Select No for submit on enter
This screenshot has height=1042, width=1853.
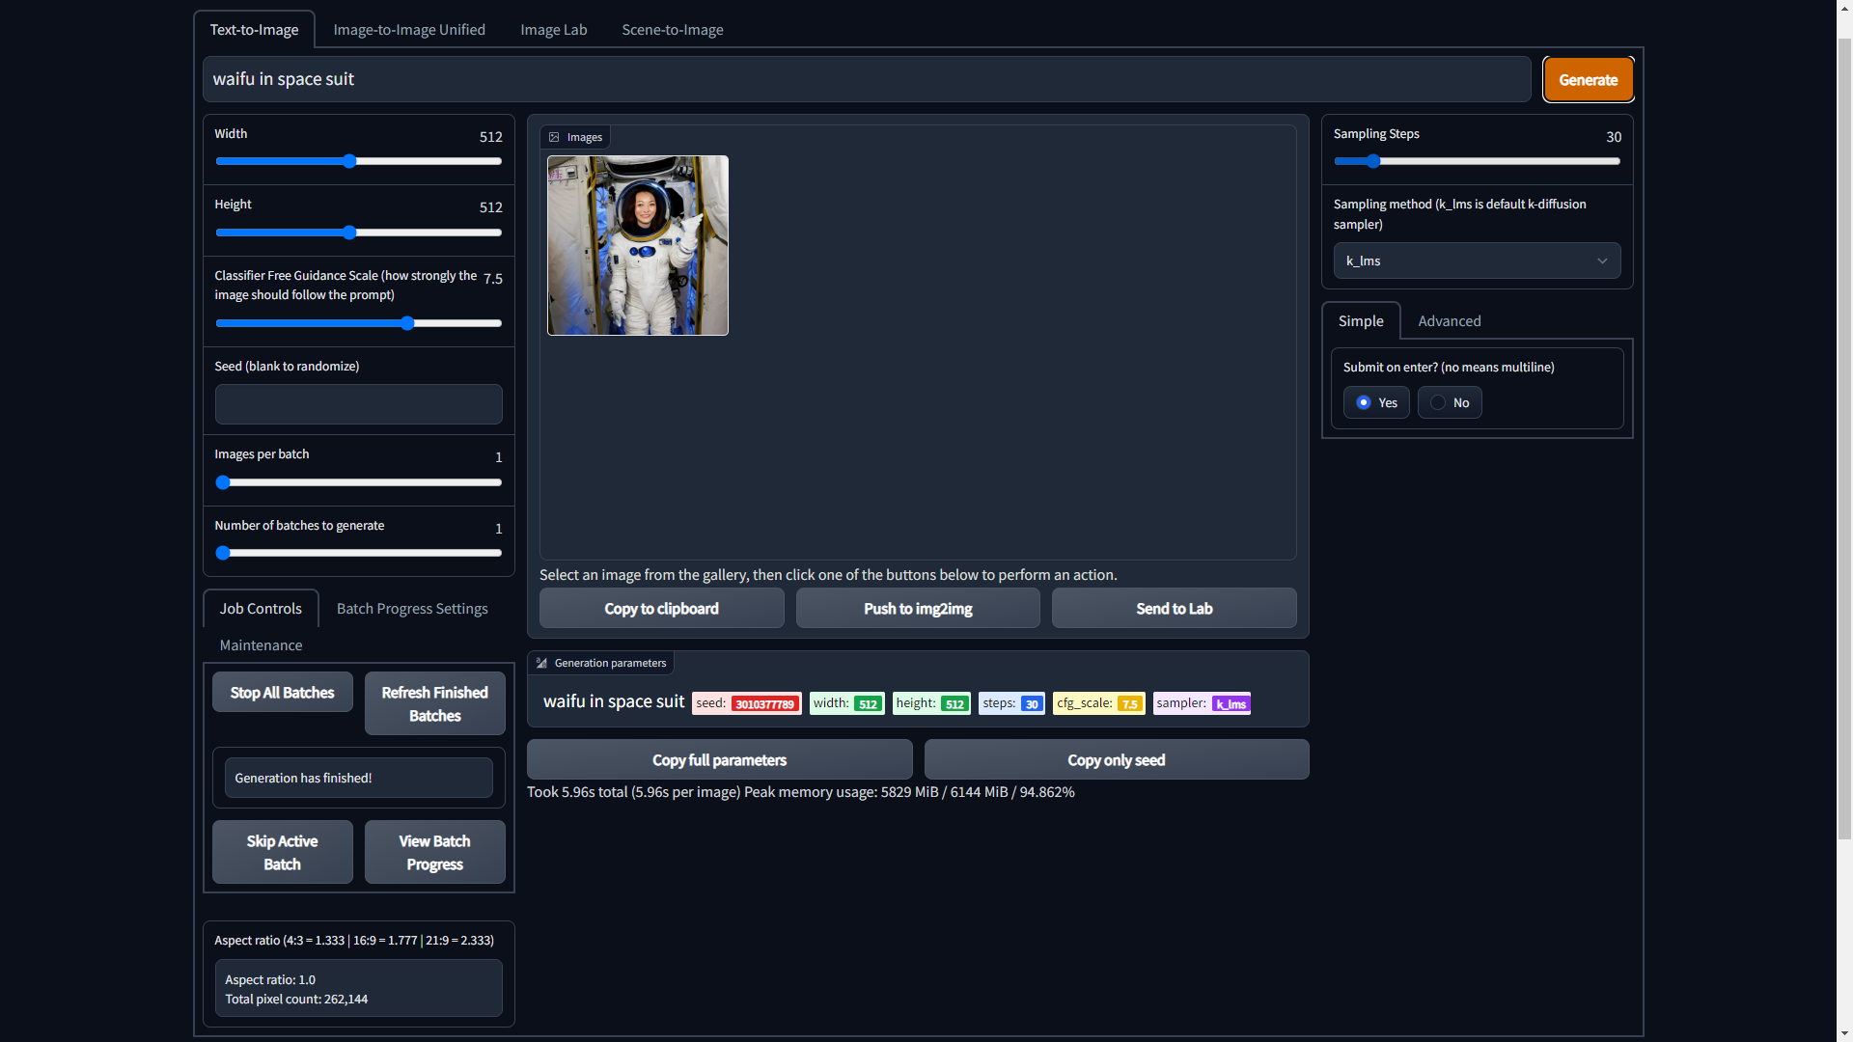pyautogui.click(x=1438, y=402)
